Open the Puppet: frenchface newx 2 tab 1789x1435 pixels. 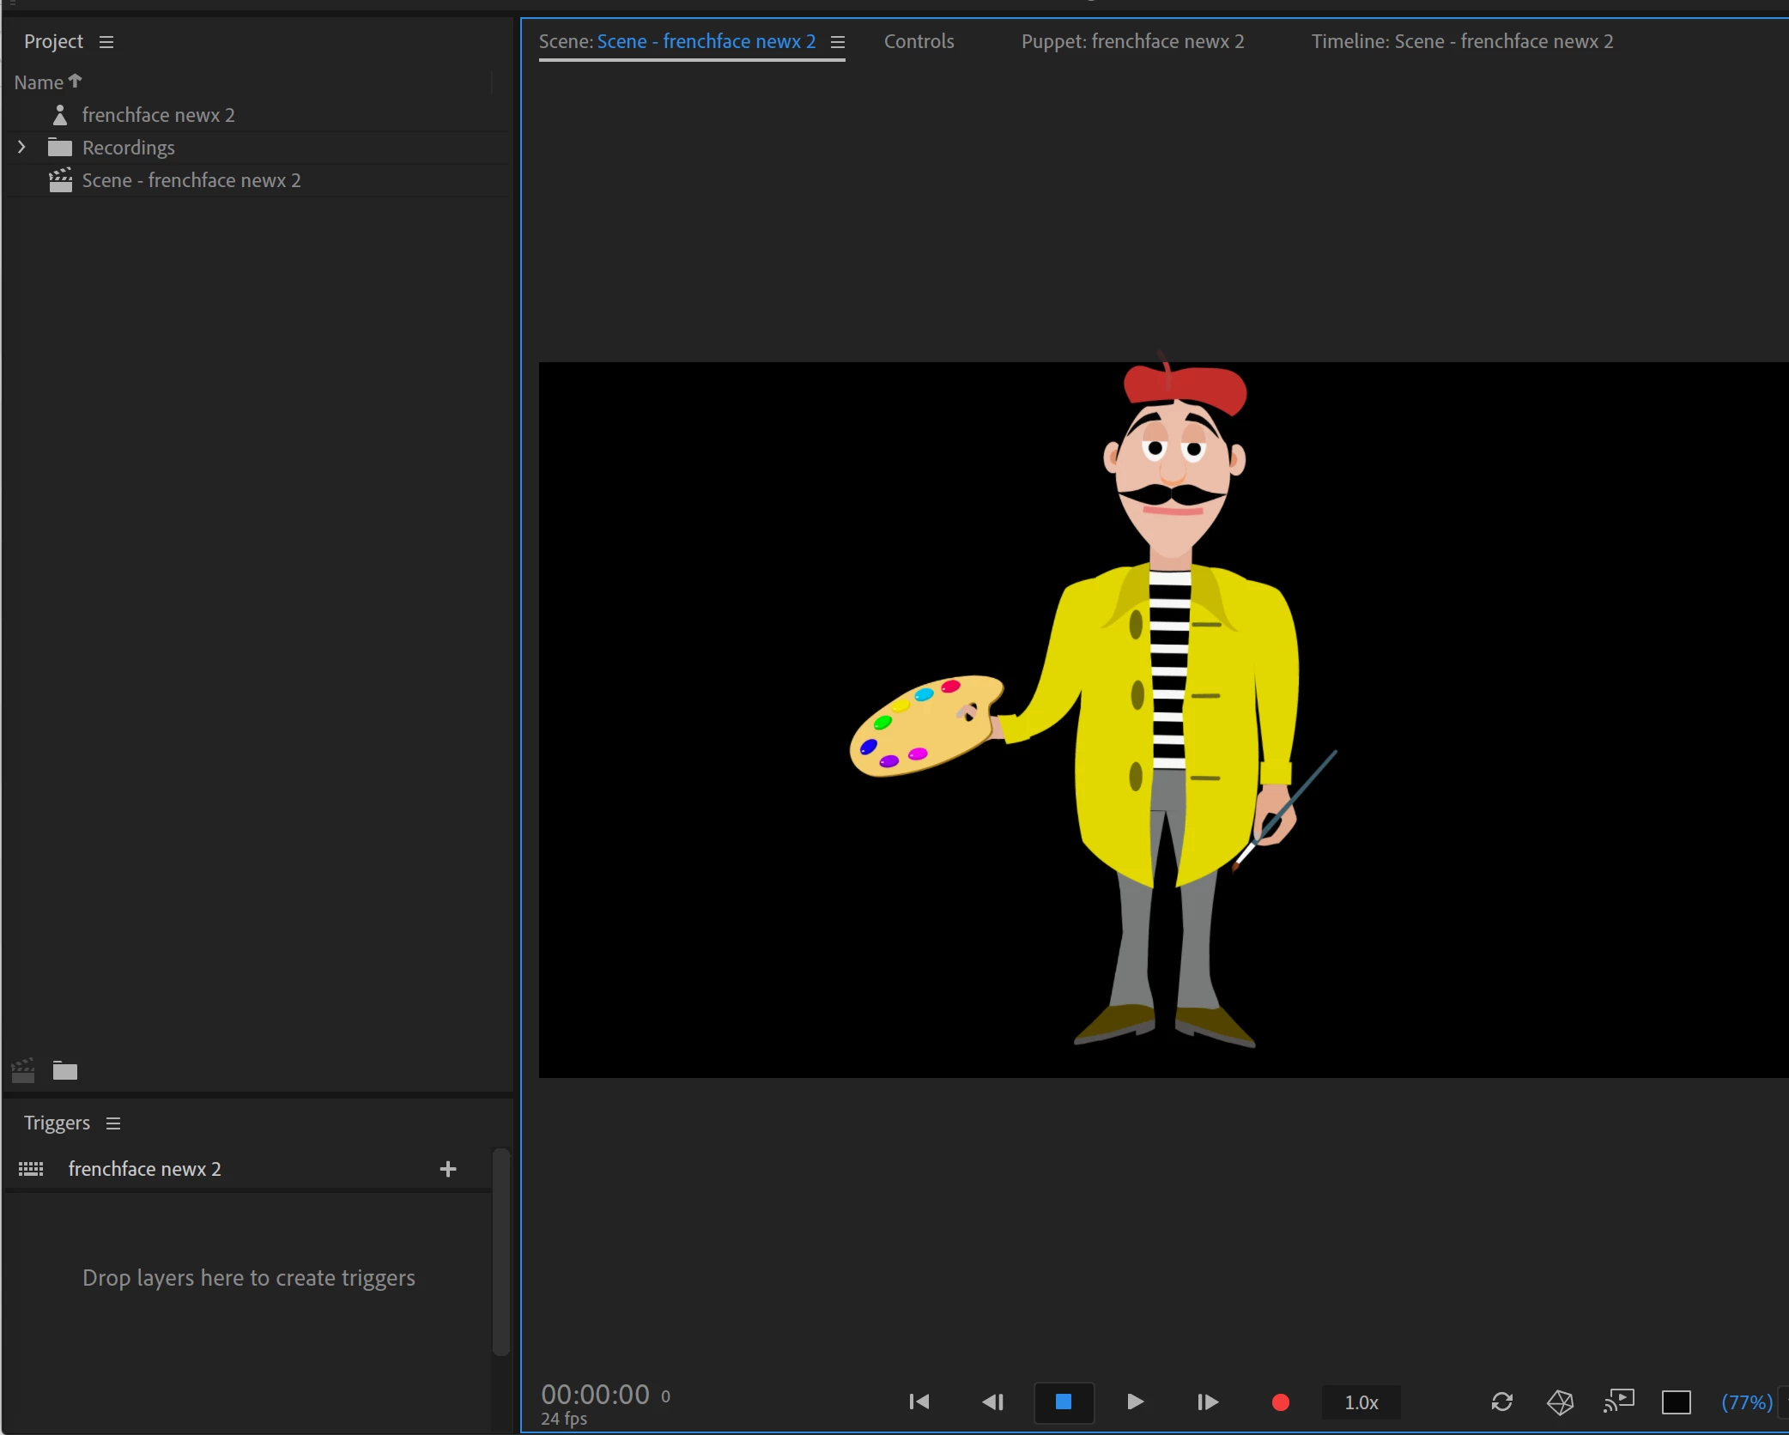1131,41
